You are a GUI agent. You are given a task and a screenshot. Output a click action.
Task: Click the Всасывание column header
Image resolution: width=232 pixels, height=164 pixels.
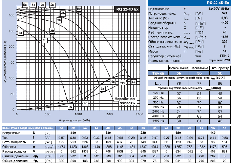(x=179, y=68)
